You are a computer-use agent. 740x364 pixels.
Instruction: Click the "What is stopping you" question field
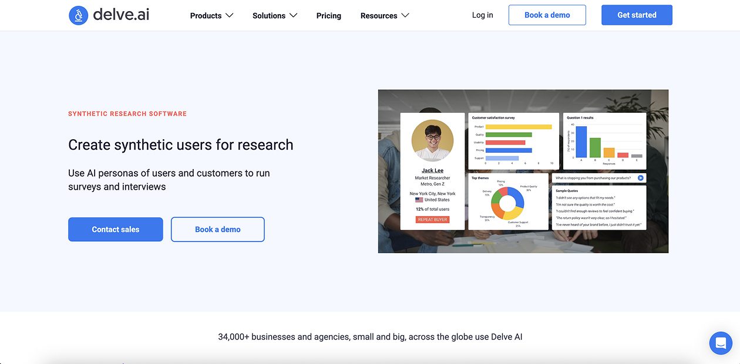coord(593,178)
